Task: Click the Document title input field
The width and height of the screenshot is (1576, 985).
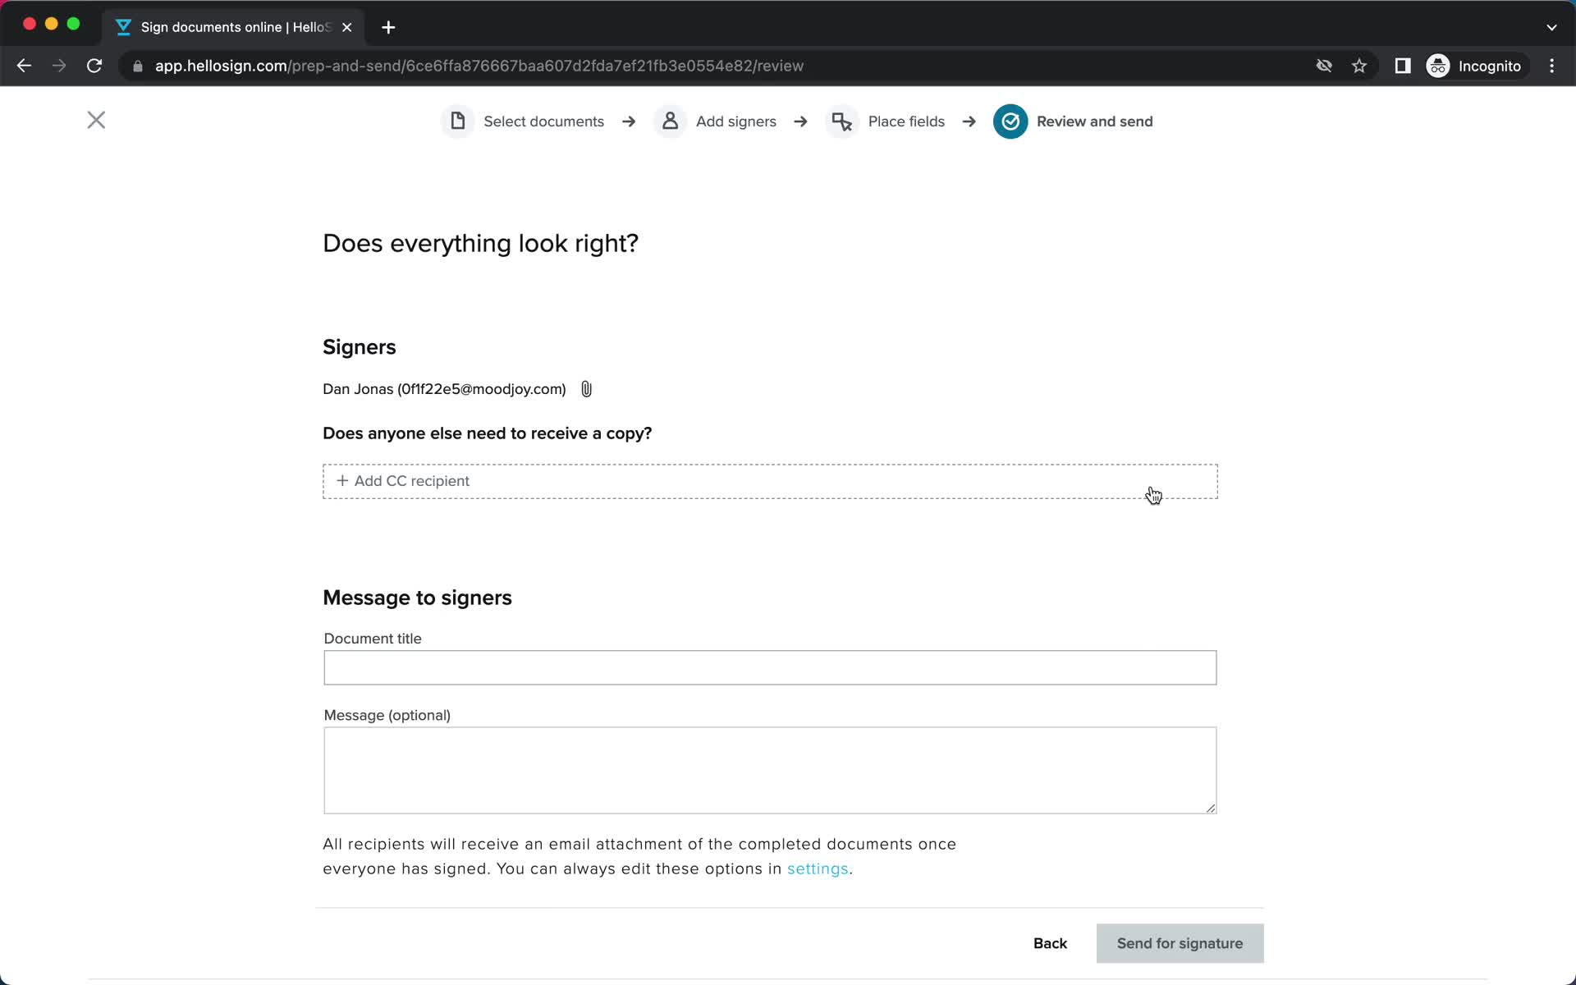Action: click(x=769, y=667)
